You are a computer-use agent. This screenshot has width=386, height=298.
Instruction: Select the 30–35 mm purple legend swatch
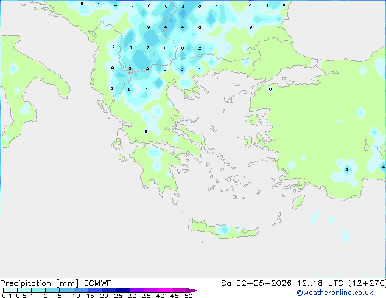(x=137, y=290)
